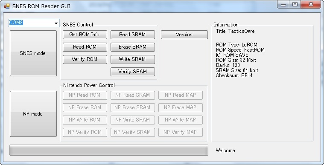Click NP Read MAP button
The width and height of the screenshot is (324, 165).
point(181,95)
